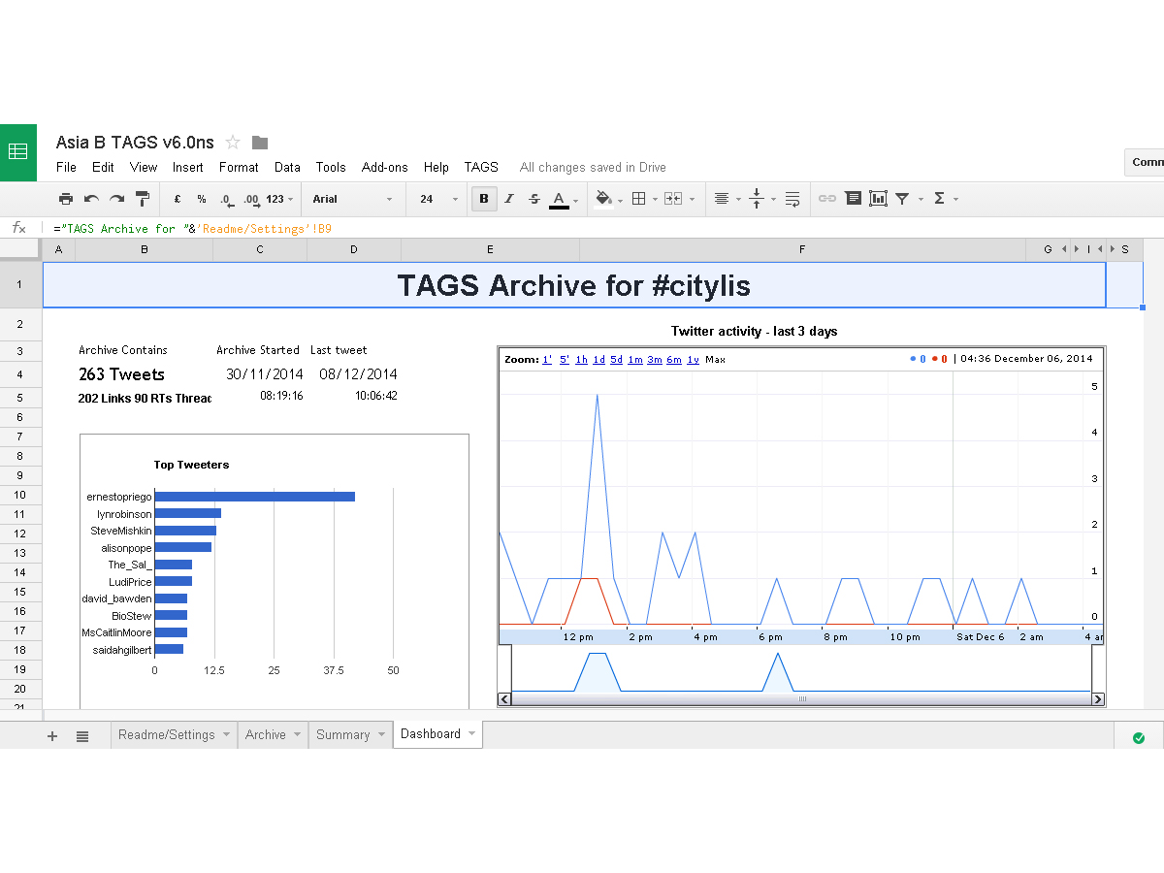The height and width of the screenshot is (873, 1164).
Task: Open the Arial font family dropdown
Action: tap(352, 199)
